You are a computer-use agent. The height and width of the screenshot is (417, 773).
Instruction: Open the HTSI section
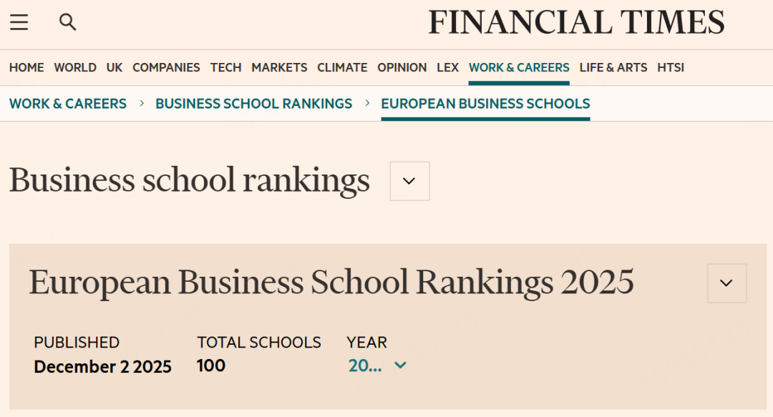tap(671, 67)
